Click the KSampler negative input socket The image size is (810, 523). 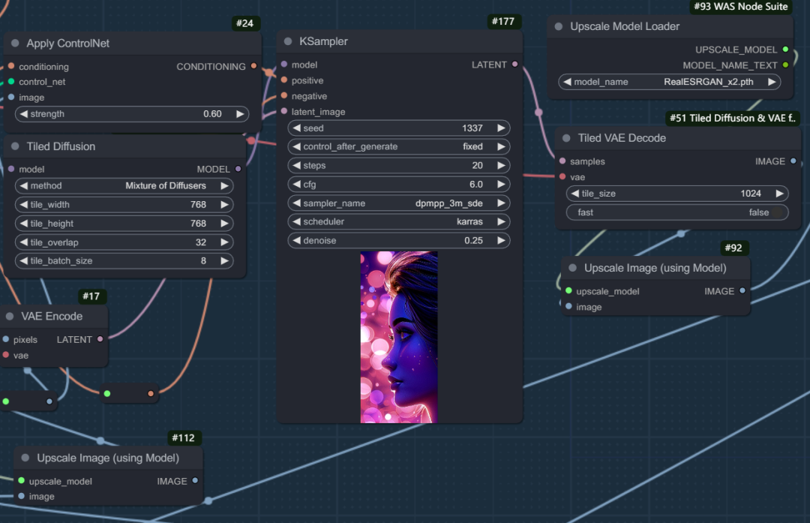284,95
